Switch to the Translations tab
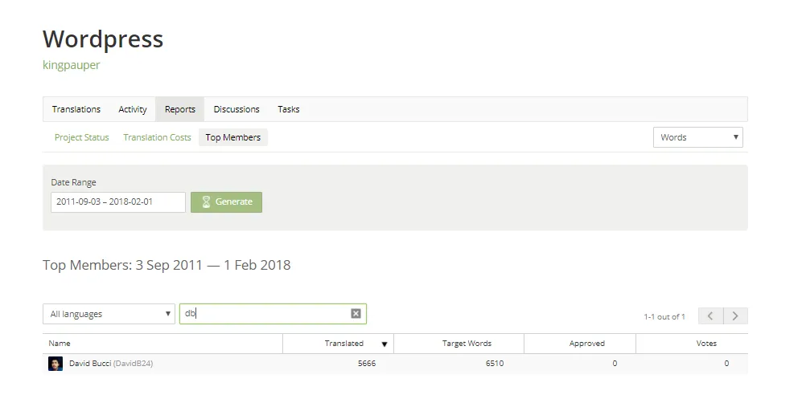The width and height of the screenshot is (802, 403). [x=76, y=109]
